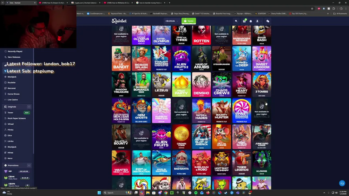
Task: Expand the C$1,010.84 balance dropdown
Action: [x=172, y=21]
